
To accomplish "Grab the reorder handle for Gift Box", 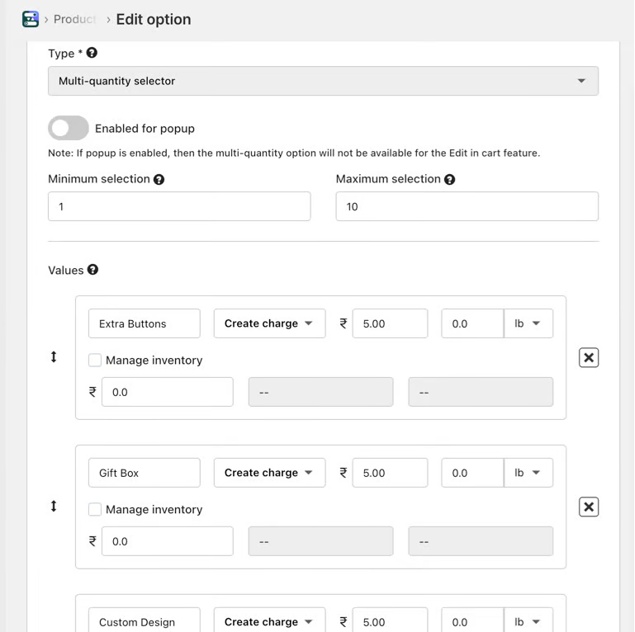I will pyautogui.click(x=54, y=506).
